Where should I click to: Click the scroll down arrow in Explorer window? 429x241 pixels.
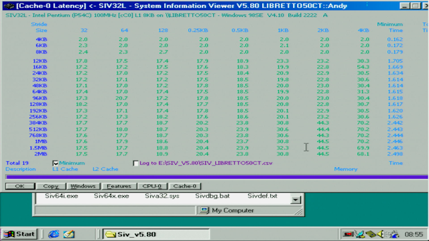[x=296, y=199]
